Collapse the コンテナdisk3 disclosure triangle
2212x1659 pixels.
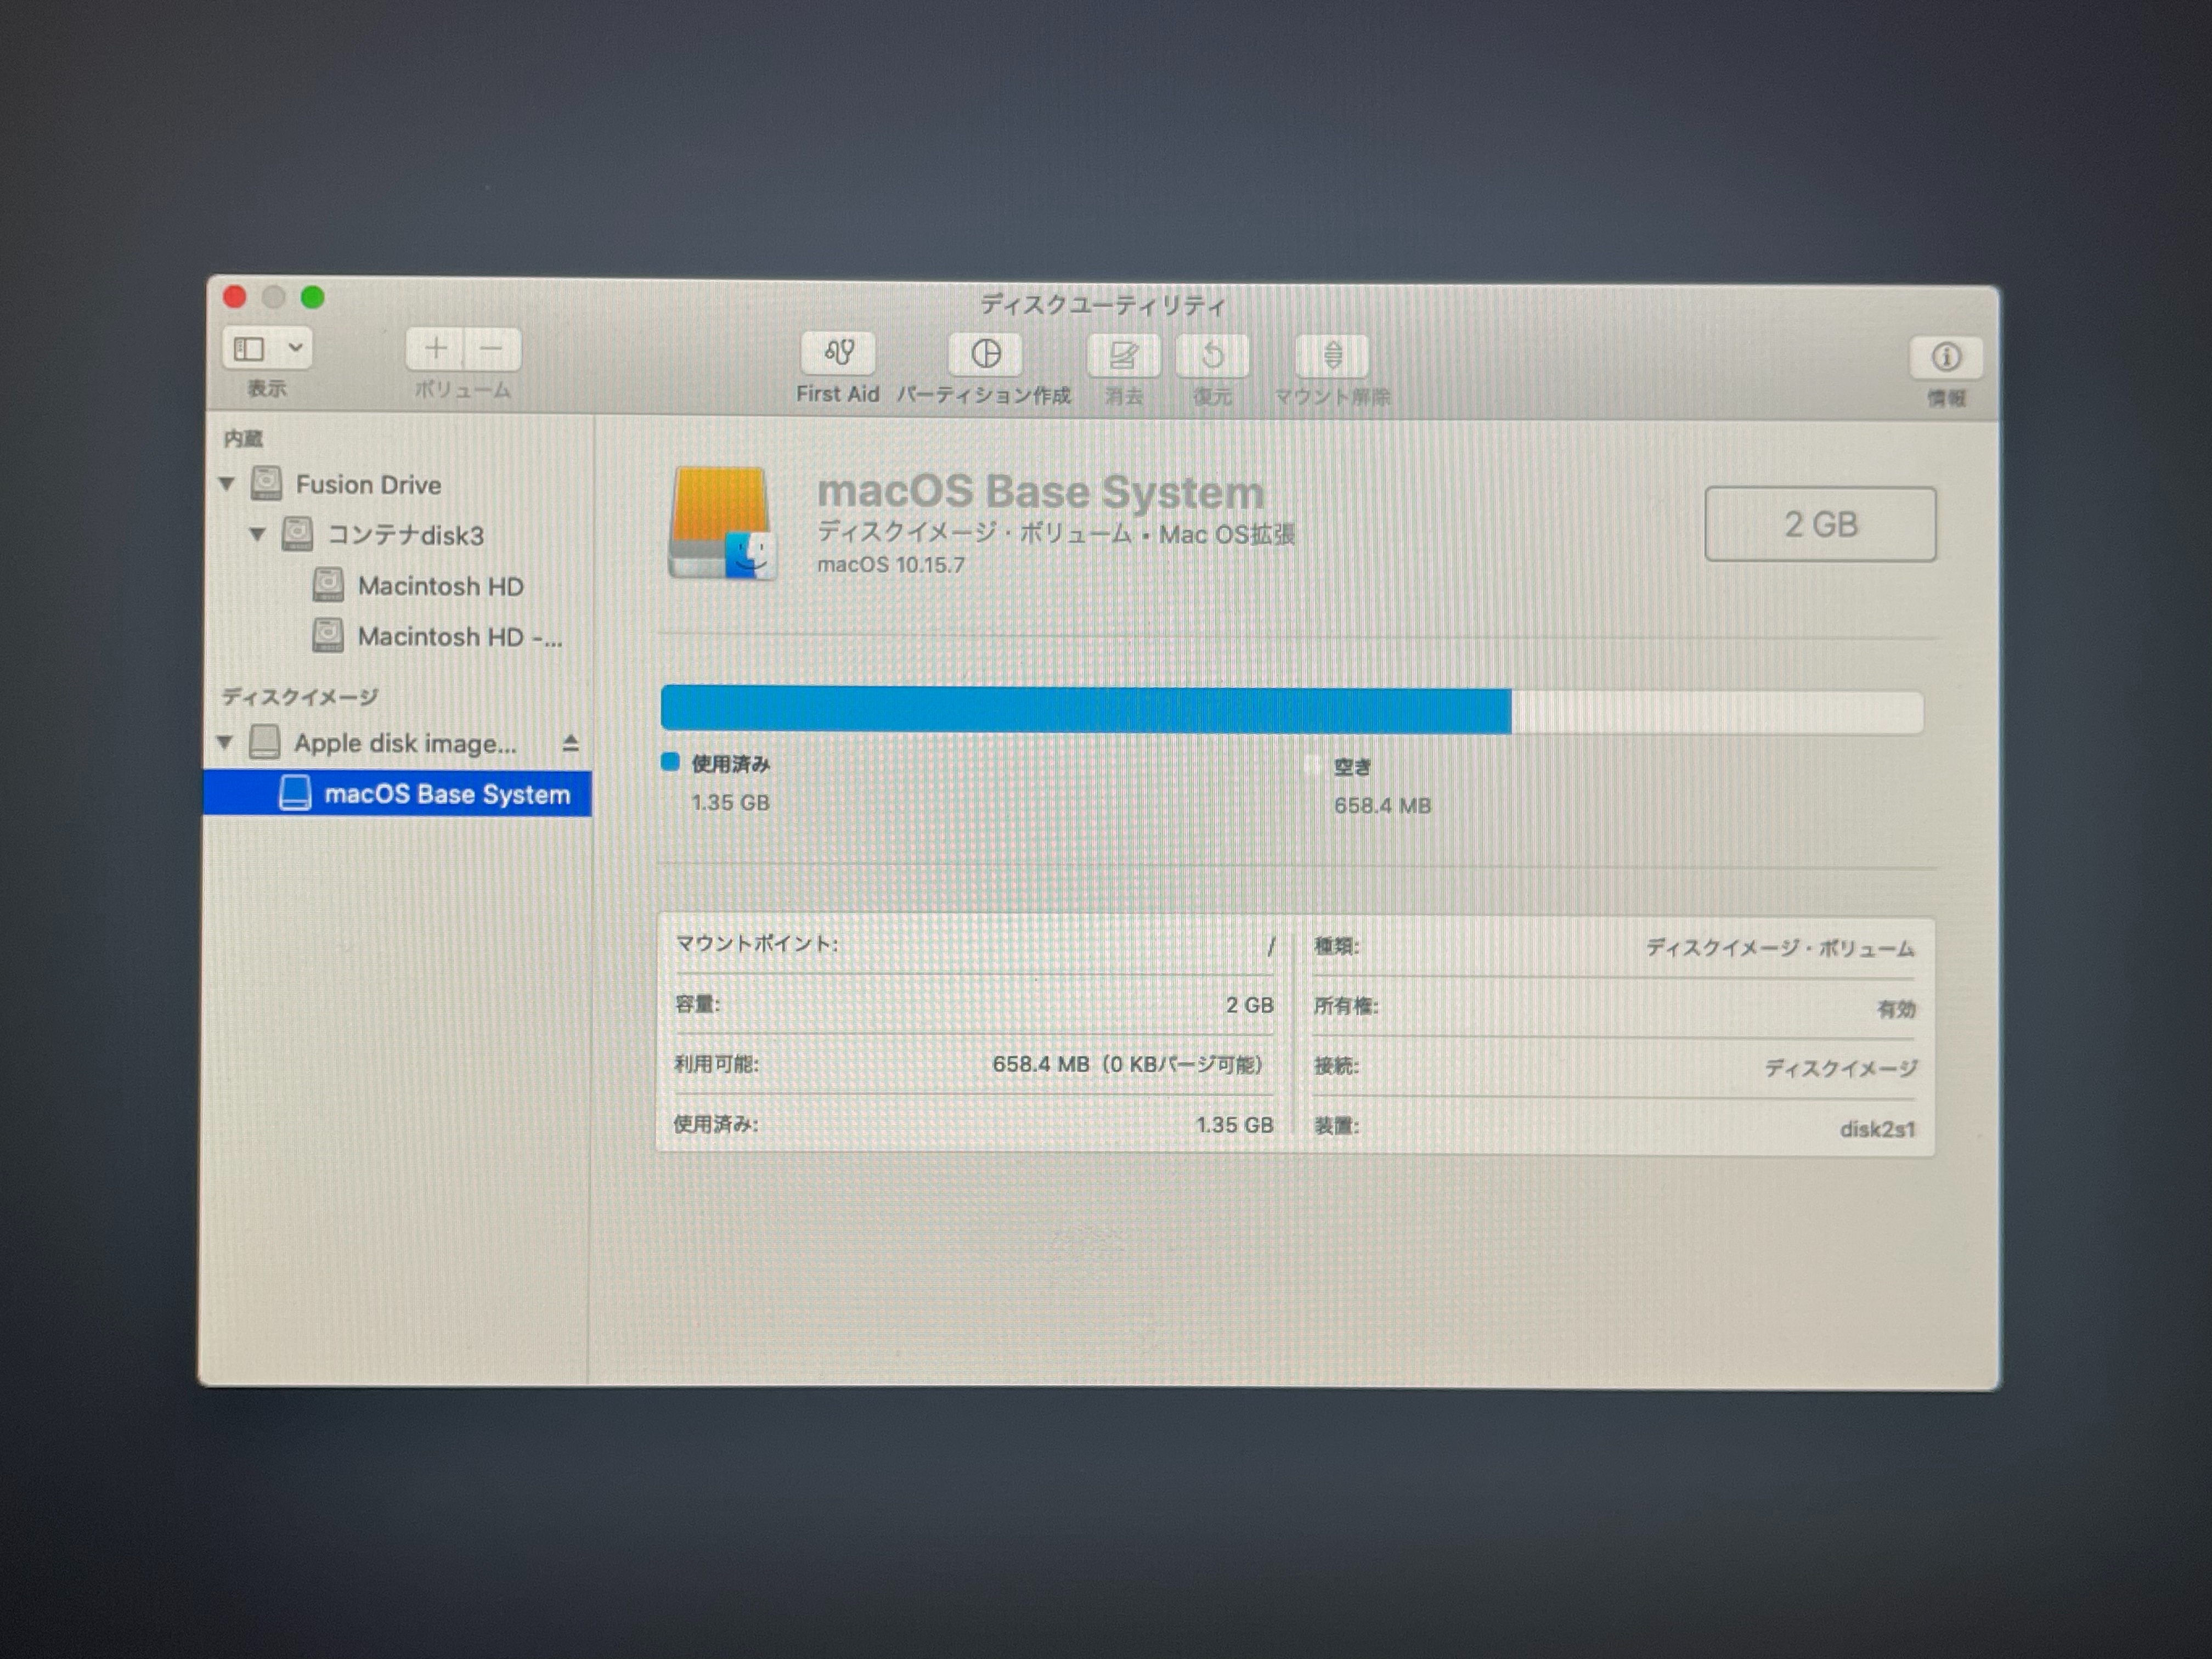click(258, 536)
